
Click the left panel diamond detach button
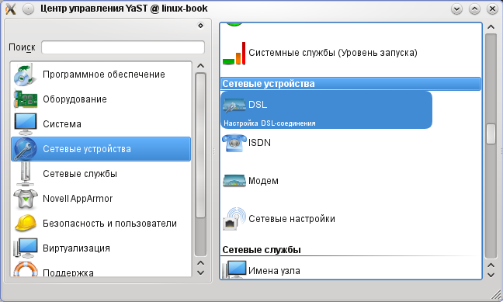click(x=200, y=26)
